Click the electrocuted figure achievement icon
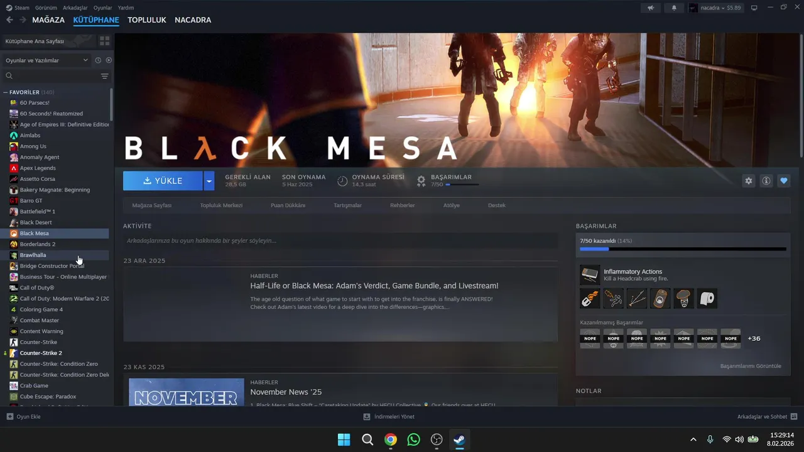The image size is (804, 452). pos(614,299)
